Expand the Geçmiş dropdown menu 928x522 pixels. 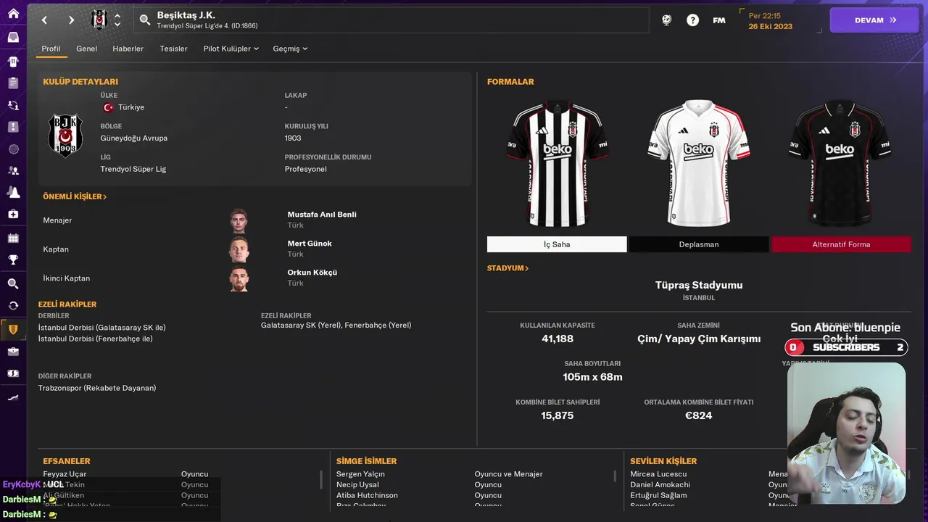click(x=290, y=49)
